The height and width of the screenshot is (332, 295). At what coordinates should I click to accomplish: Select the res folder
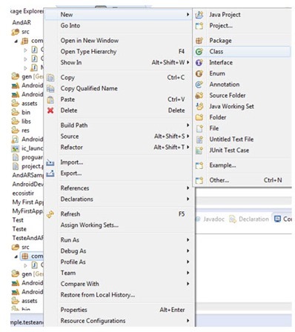coord(25,130)
